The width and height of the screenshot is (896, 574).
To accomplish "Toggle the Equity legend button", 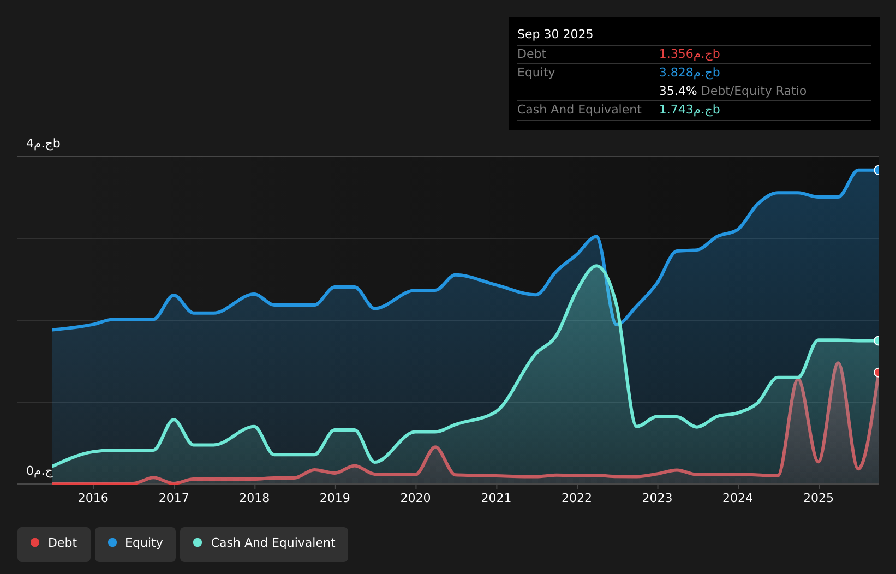I will (135, 543).
